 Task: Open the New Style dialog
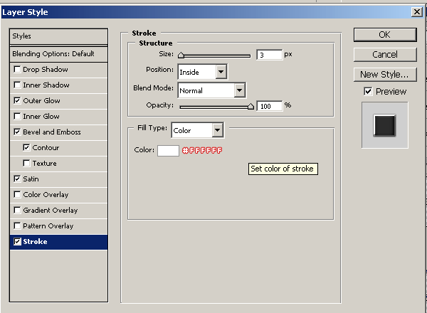(384, 74)
